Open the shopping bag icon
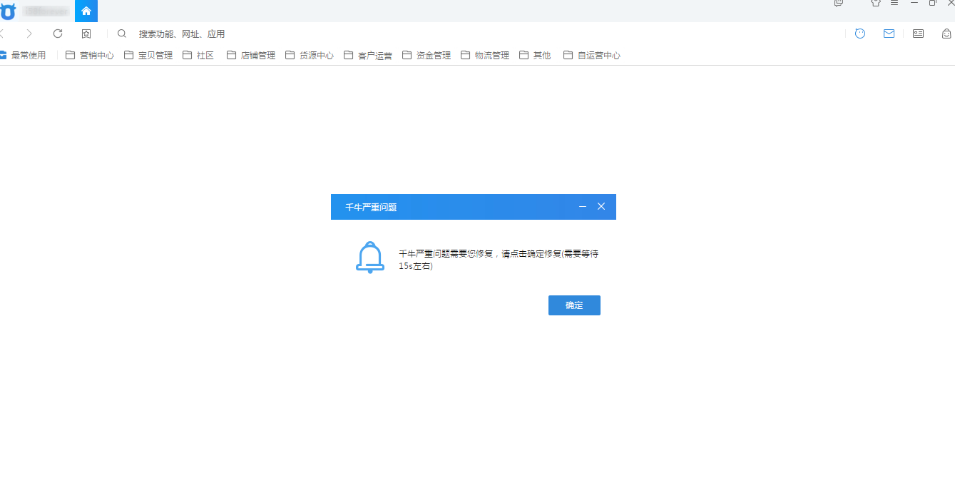The image size is (955, 498). tap(946, 34)
